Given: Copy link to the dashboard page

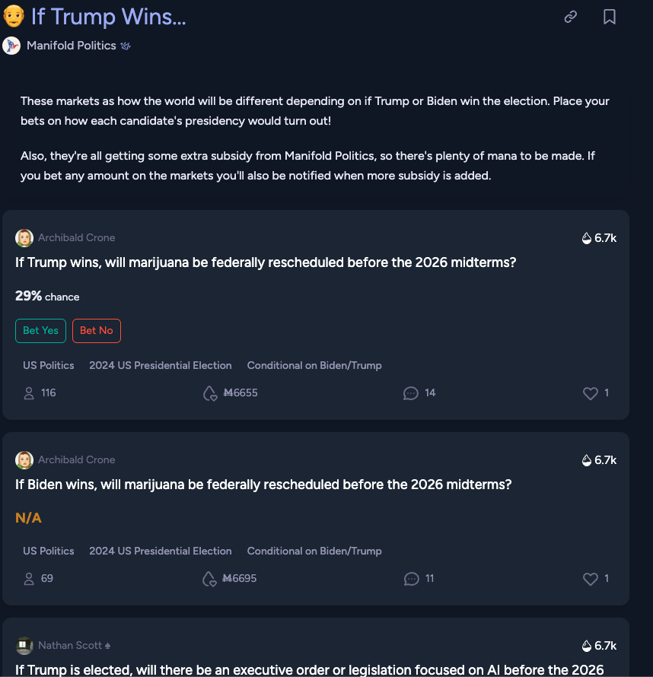Looking at the screenshot, I should (570, 17).
